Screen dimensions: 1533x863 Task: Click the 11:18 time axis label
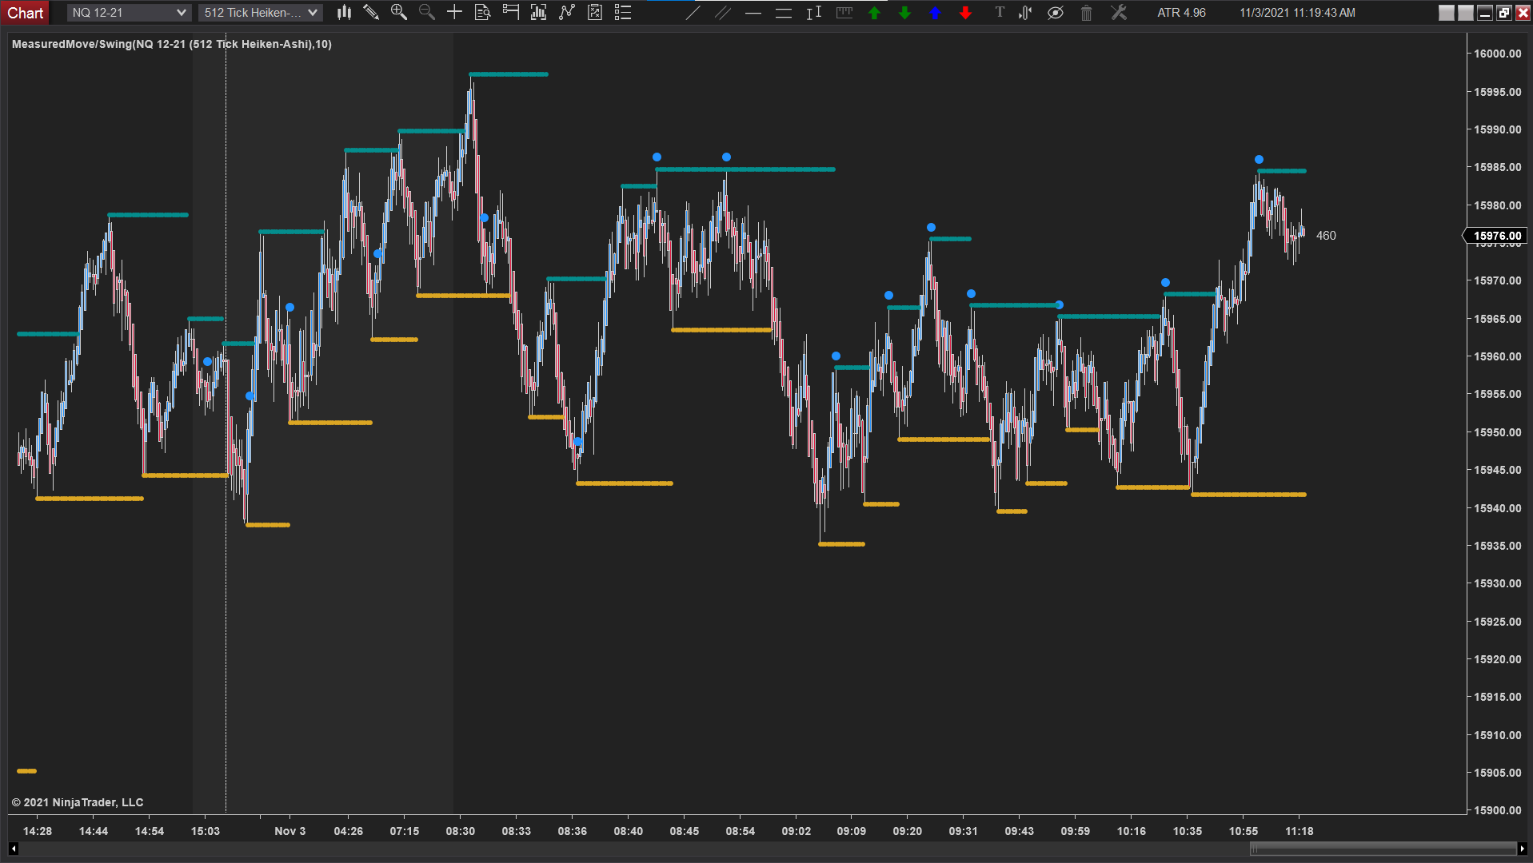(x=1299, y=831)
